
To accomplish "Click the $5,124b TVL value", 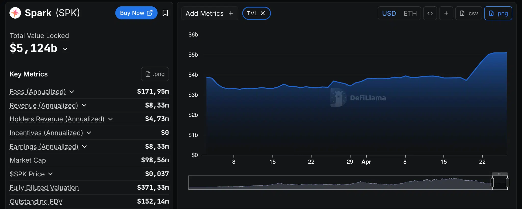I will tap(33, 48).
